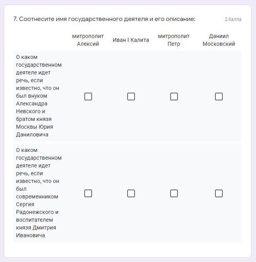Image resolution: width=256 pixels, height=262 pixels.
Task: Click the row text about Александр Невский's grandson
Action: [39, 96]
